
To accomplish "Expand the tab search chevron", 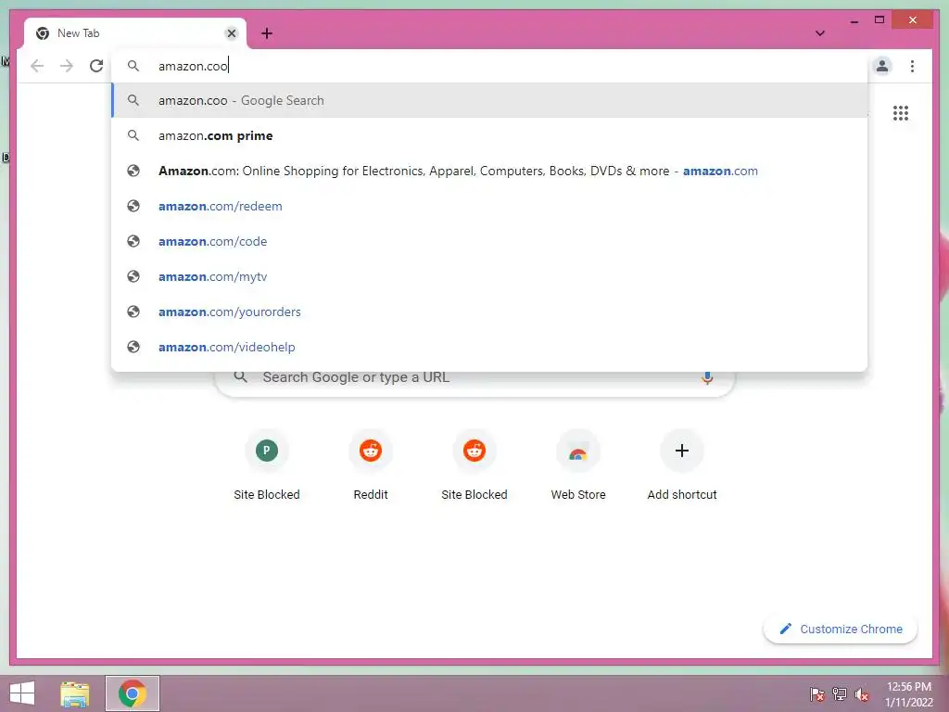I will pyautogui.click(x=820, y=33).
